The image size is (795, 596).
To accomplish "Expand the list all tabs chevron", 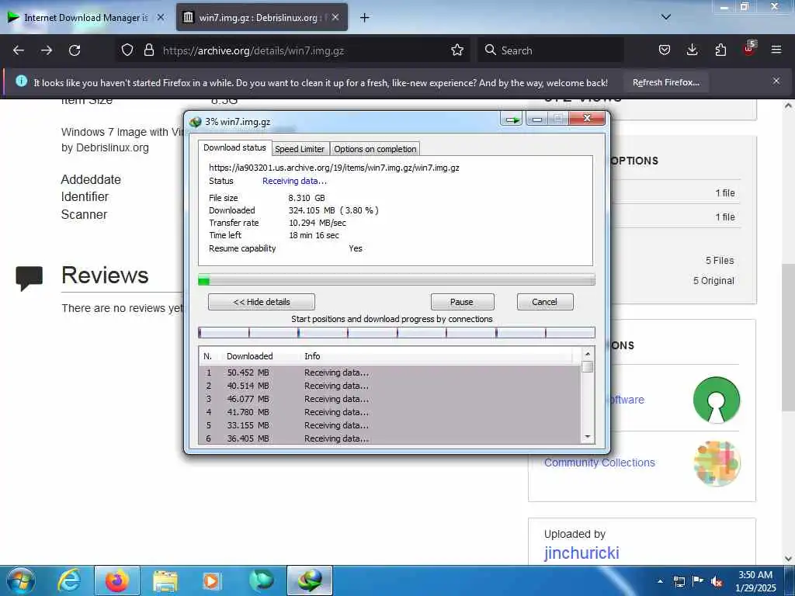I will 665,17.
